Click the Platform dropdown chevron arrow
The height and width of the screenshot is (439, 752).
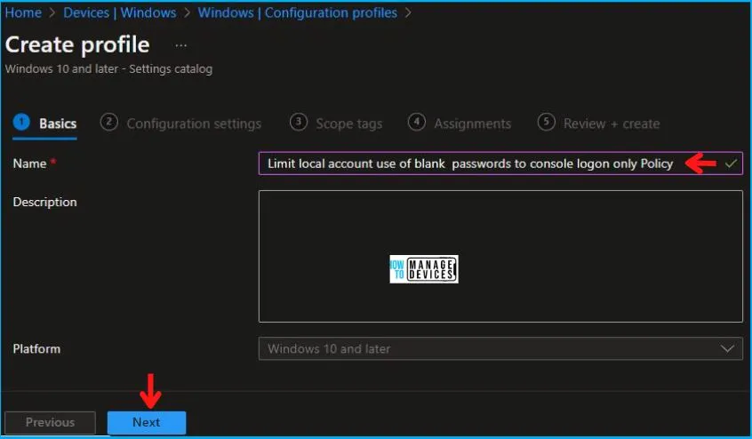point(727,348)
